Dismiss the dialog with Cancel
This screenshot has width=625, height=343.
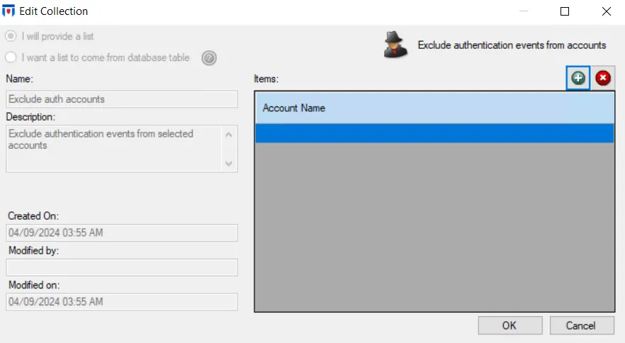tap(582, 325)
